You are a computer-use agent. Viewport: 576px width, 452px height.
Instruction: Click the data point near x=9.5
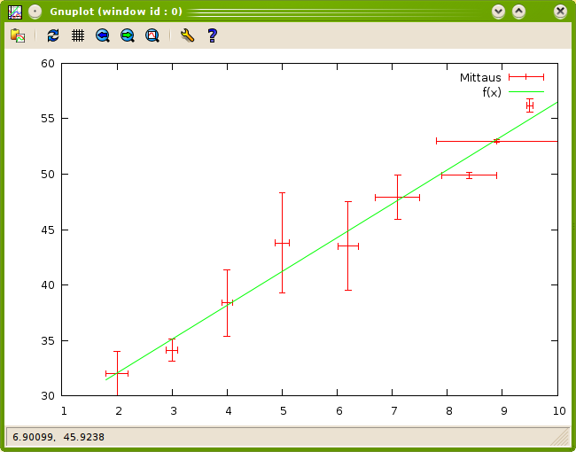coord(529,105)
